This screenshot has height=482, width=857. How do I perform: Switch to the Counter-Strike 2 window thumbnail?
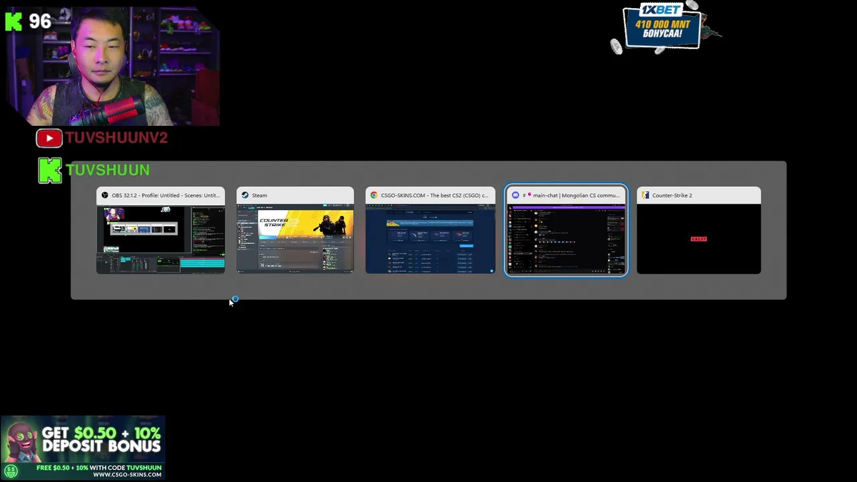click(x=699, y=230)
